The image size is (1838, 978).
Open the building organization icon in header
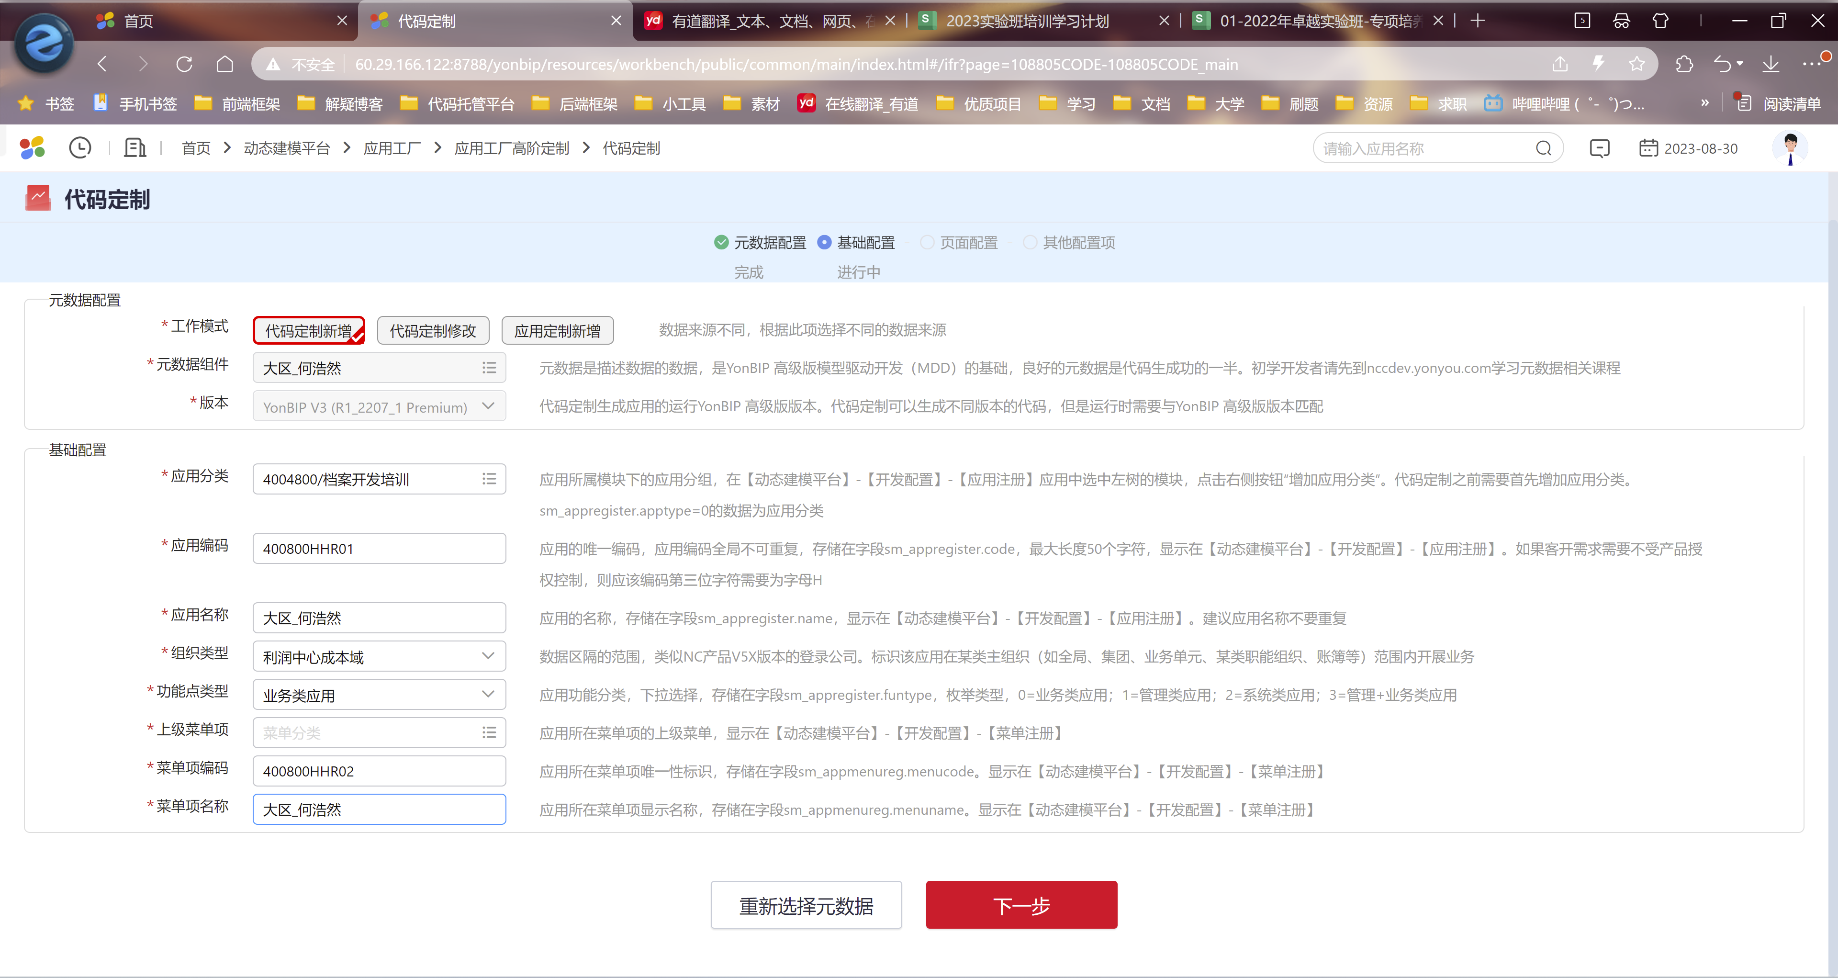135,147
